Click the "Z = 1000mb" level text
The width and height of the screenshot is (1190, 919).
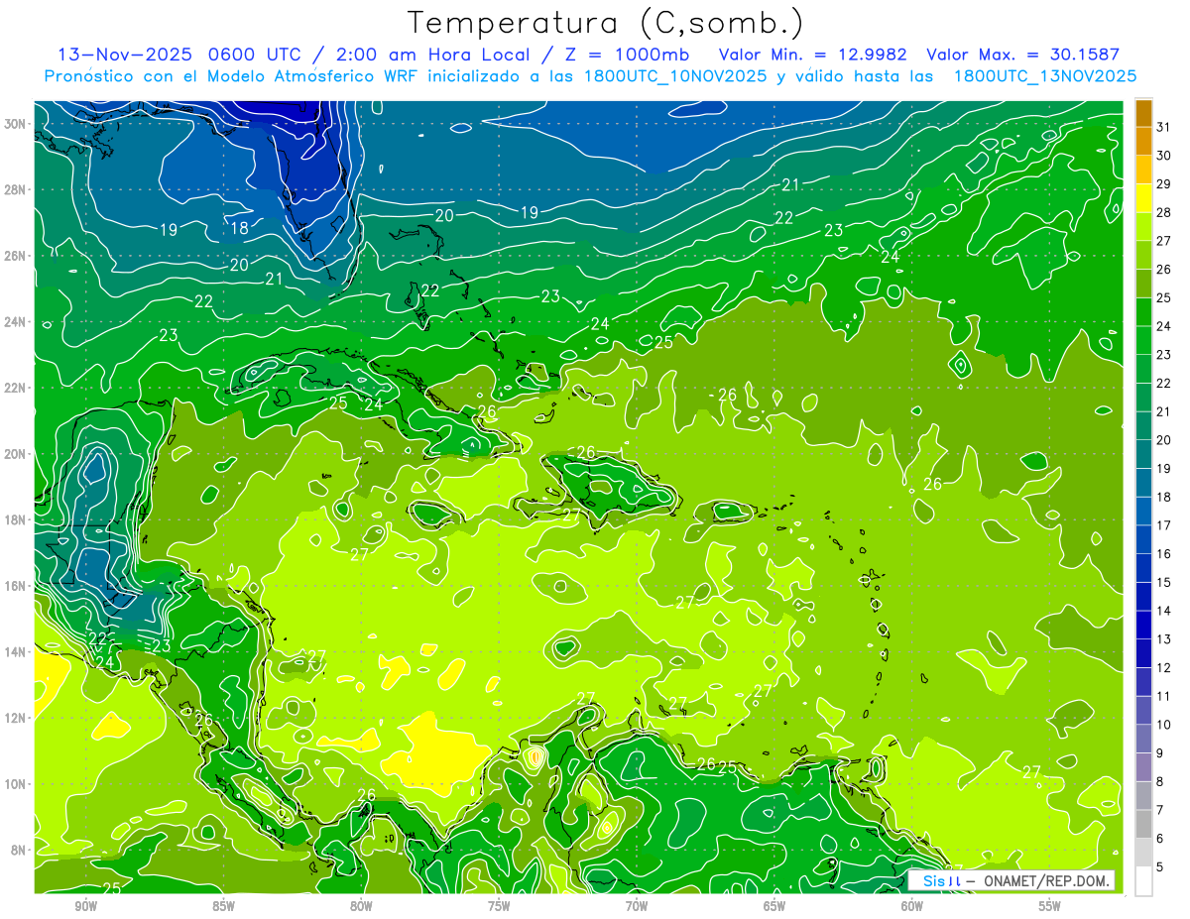pos(628,55)
